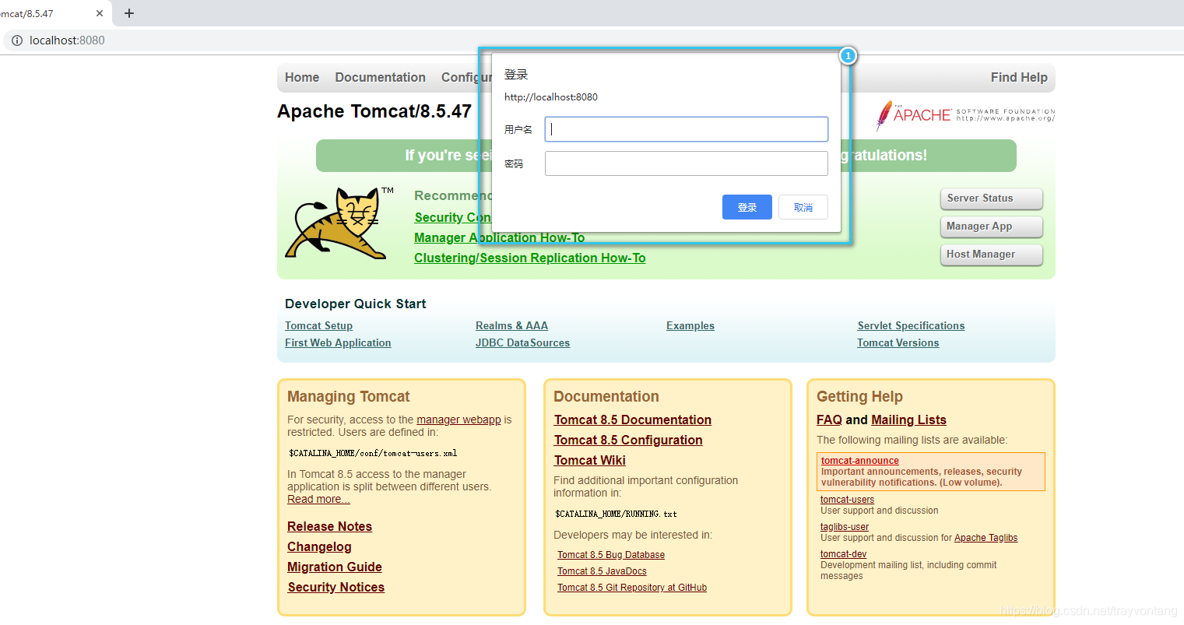Open the FAQ link
1184x625 pixels.
click(828, 420)
